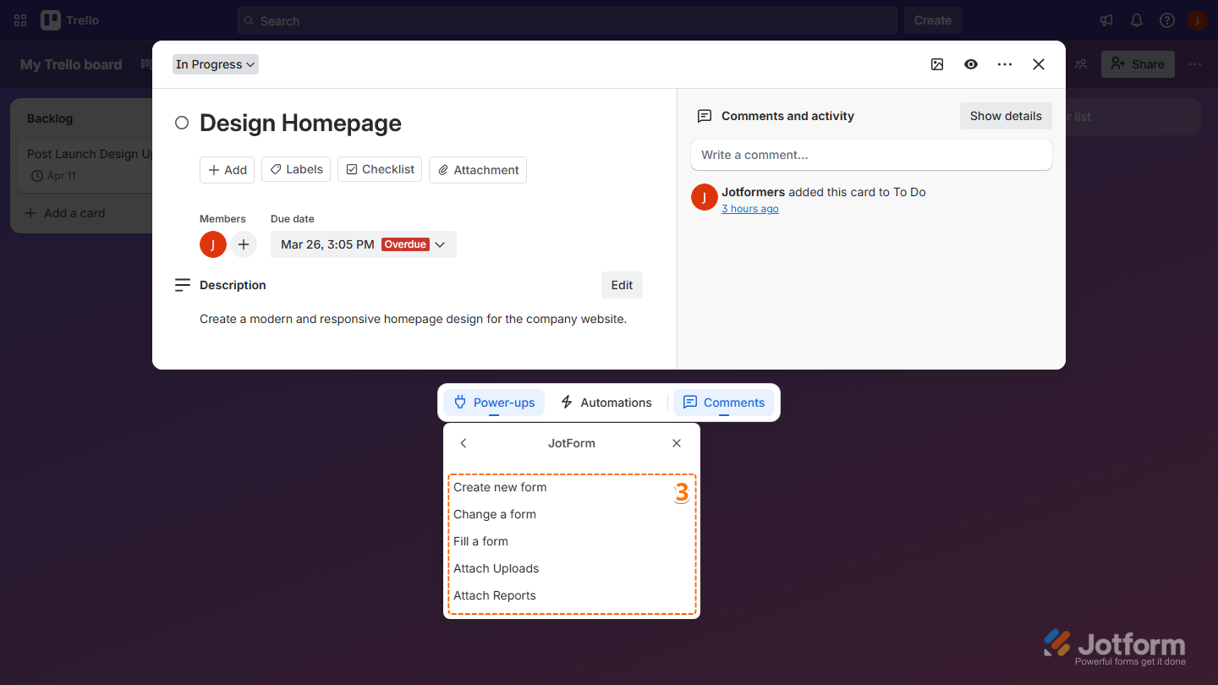1218x685 pixels.
Task: Open the card's three-dot actions menu
Action: [1005, 64]
